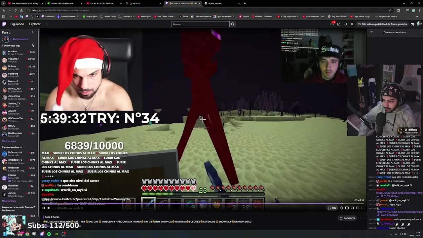
Task: Open the bits purchase icon
Action: 352,24
